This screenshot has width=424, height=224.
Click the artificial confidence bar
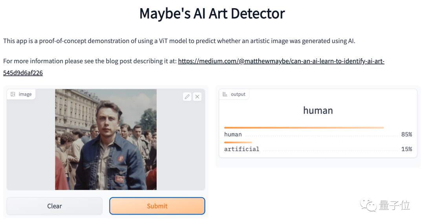click(238, 142)
